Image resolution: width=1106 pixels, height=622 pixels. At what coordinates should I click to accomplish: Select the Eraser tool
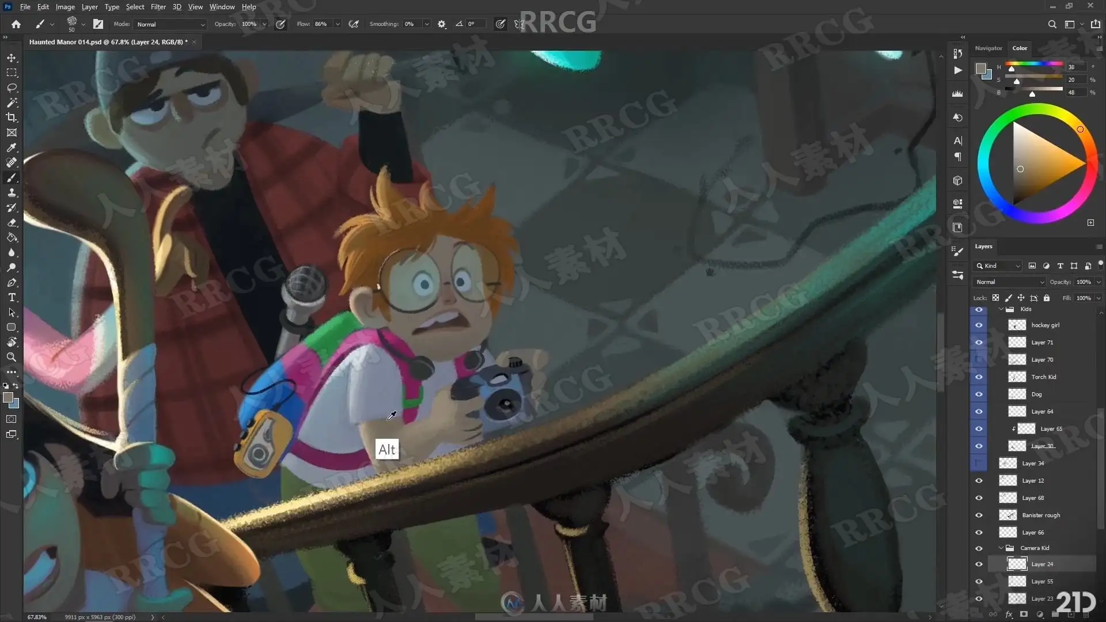click(x=12, y=223)
